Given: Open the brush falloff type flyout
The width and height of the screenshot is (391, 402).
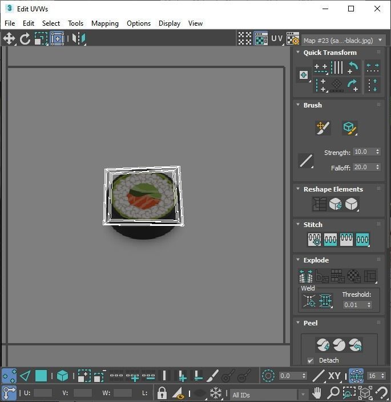Looking at the screenshot, I should click(x=306, y=161).
